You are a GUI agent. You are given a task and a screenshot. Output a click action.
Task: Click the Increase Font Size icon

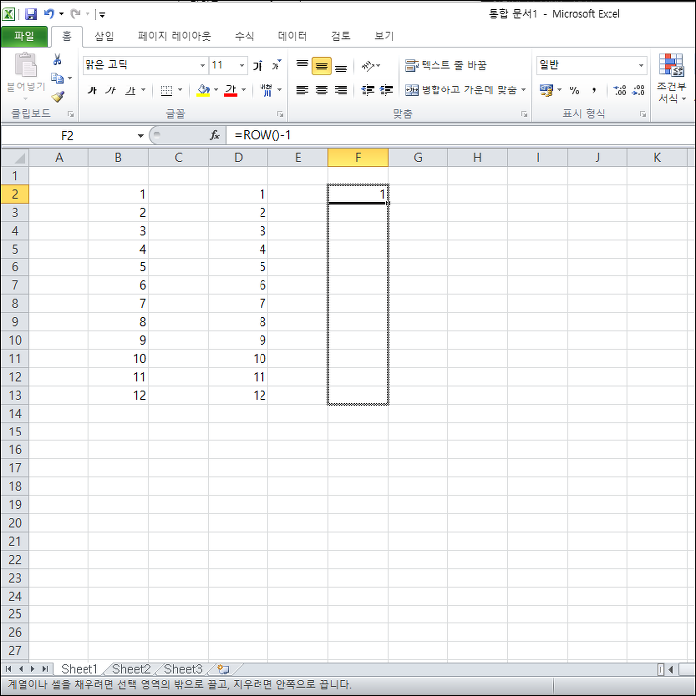258,66
